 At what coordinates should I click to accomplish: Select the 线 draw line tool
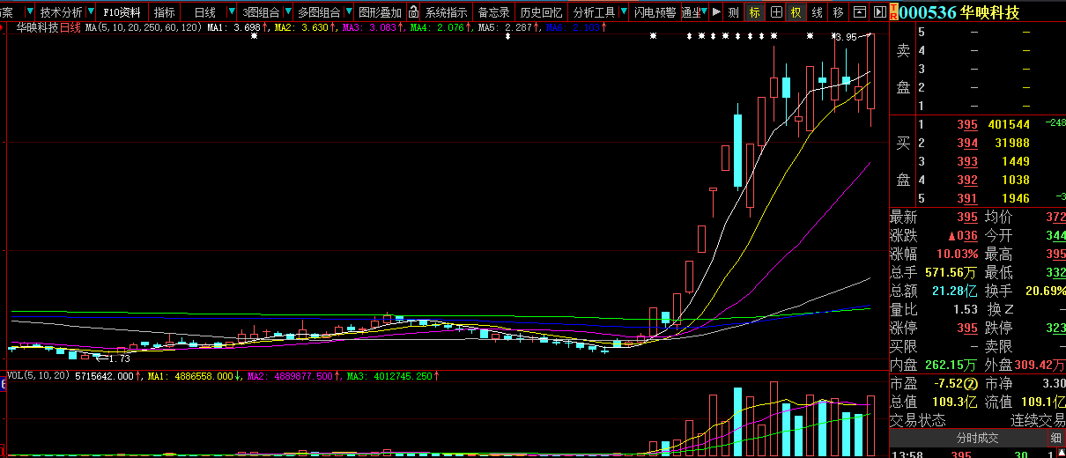[817, 12]
